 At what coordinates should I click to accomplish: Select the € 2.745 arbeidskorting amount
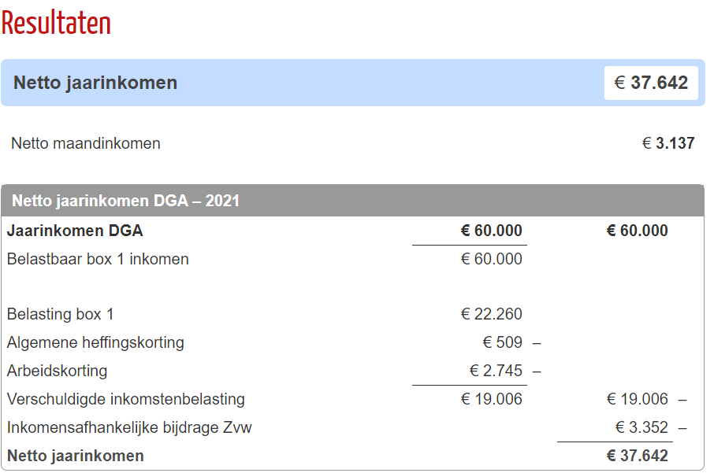click(496, 371)
